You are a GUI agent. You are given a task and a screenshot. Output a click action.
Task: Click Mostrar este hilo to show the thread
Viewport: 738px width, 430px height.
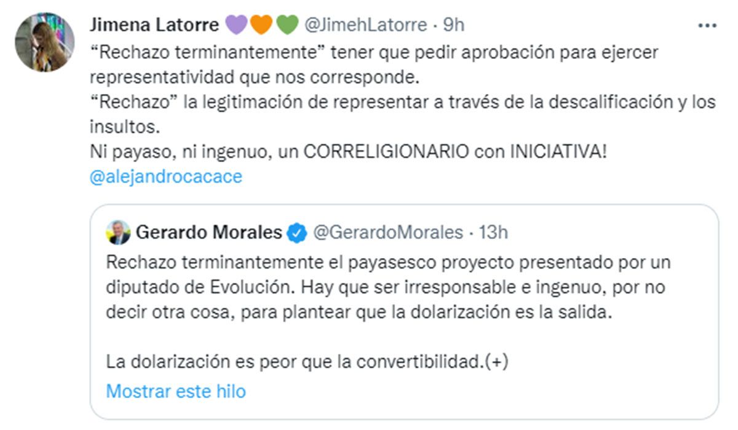[176, 391]
